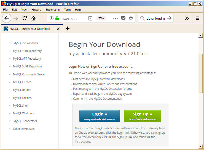Expand MySQL Connectors arrow

(x=10, y=121)
